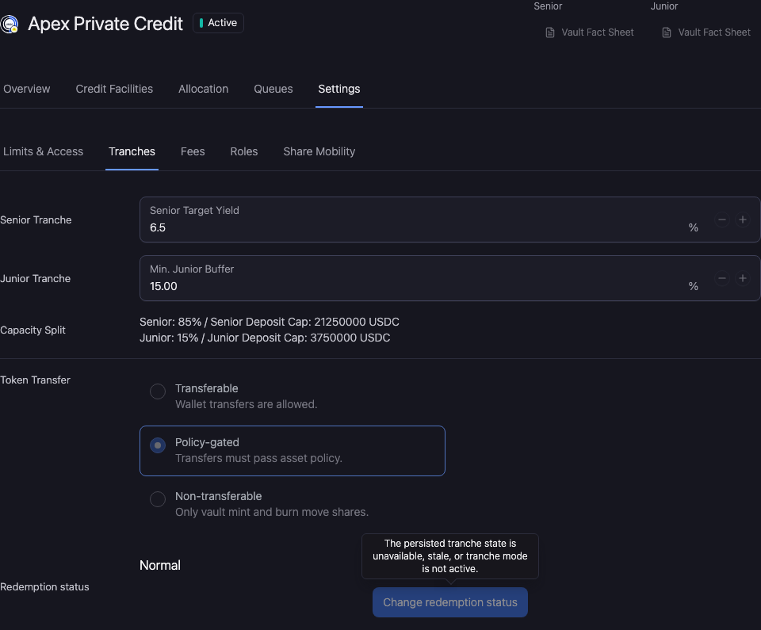Screen dimensions: 761x630
Task: Click the Normal redemption status value
Action: click(x=160, y=566)
